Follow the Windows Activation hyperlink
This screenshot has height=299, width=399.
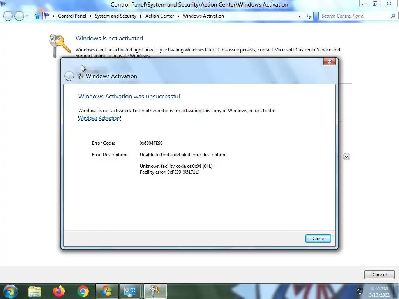(99, 118)
